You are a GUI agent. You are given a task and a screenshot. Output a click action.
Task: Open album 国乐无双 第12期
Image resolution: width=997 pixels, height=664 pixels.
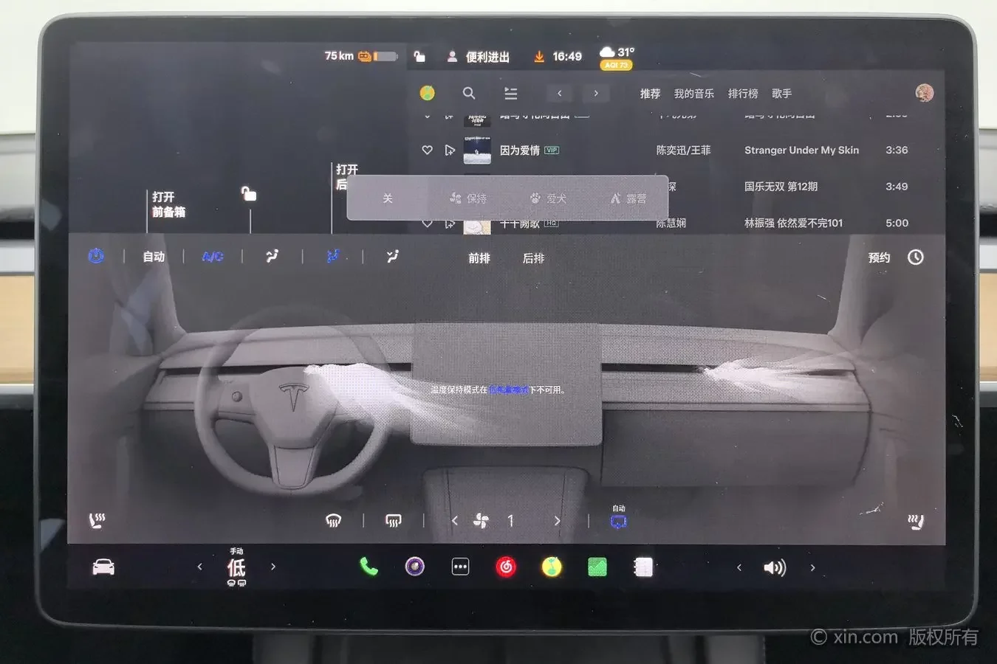[781, 187]
